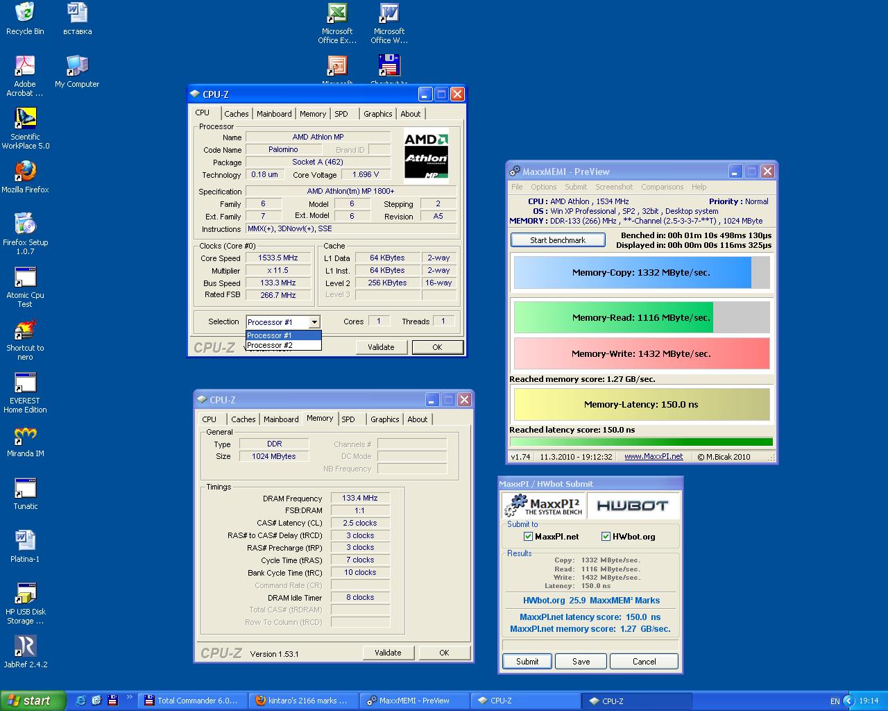Click Memory-Copy 1332 MByte/sec blue bar
Screen dimensions: 888x711
pyautogui.click(x=642, y=273)
